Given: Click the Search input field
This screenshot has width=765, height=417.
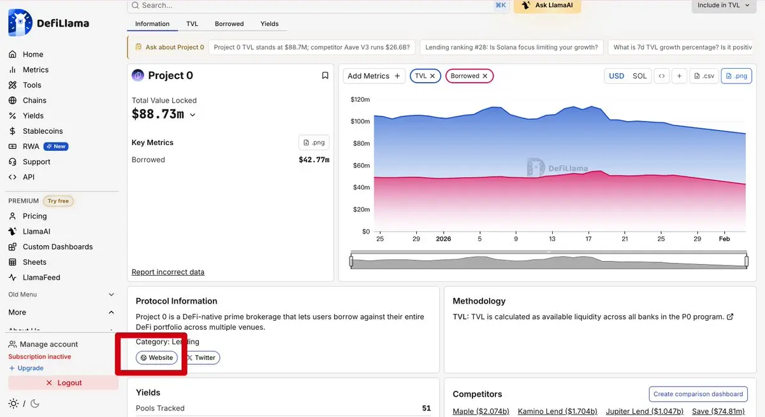Looking at the screenshot, I should pos(317,5).
